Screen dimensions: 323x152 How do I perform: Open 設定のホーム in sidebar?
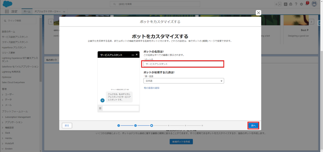point(9,32)
